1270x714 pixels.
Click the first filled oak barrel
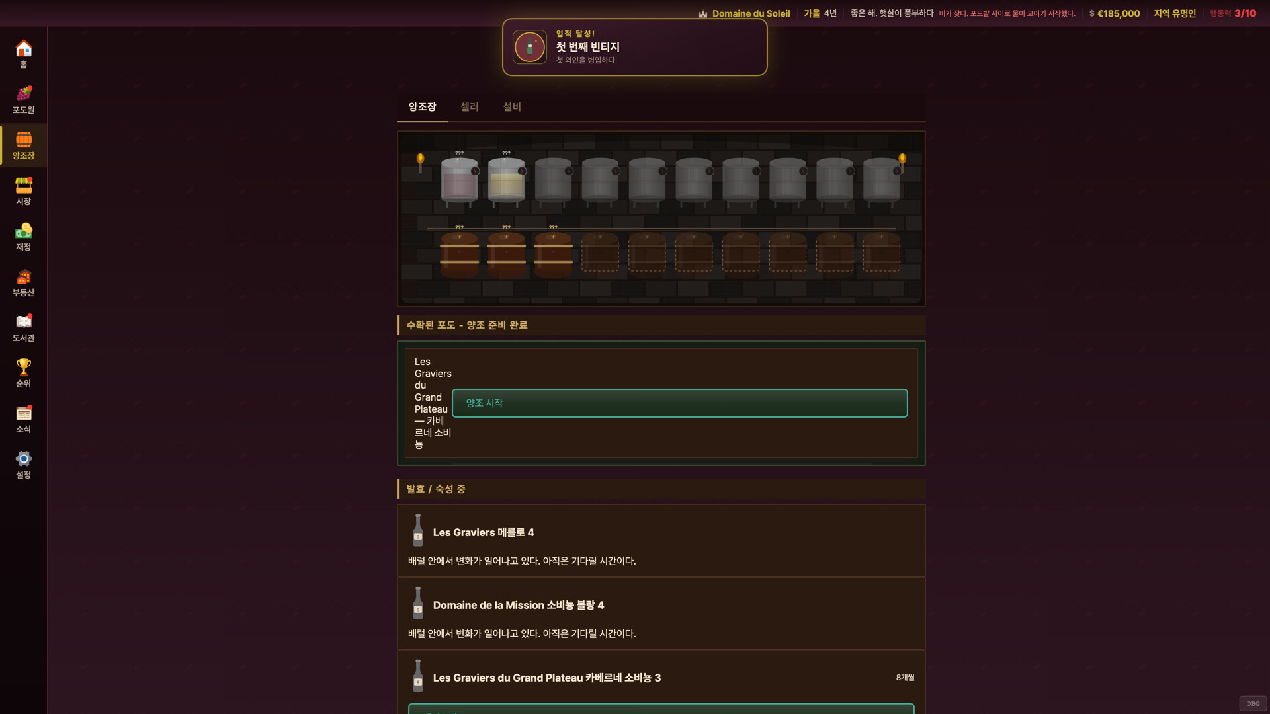pyautogui.click(x=459, y=254)
